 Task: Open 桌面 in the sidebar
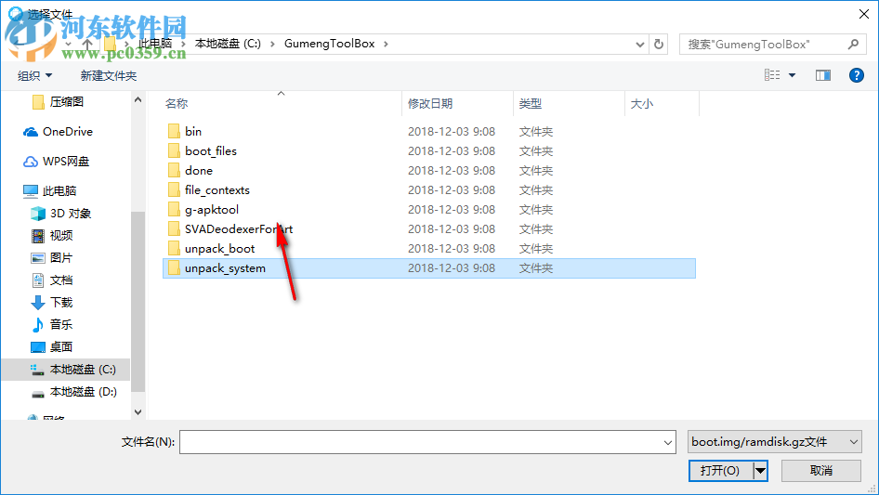[x=52, y=347]
